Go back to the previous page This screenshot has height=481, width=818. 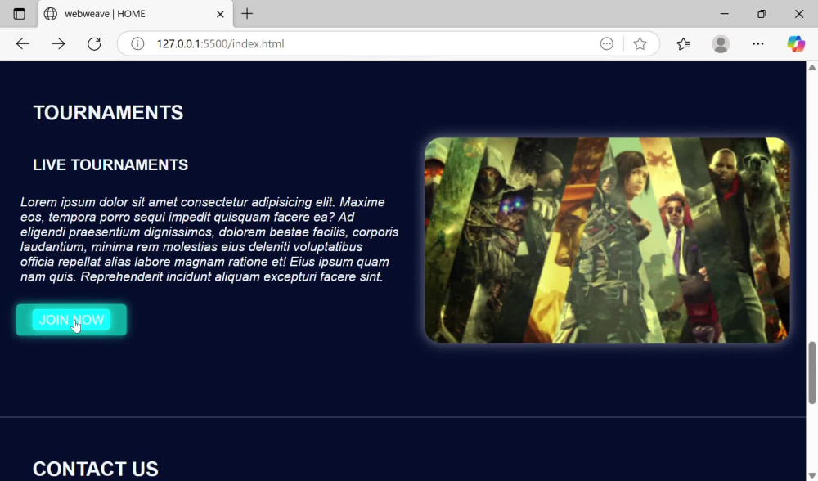click(22, 44)
